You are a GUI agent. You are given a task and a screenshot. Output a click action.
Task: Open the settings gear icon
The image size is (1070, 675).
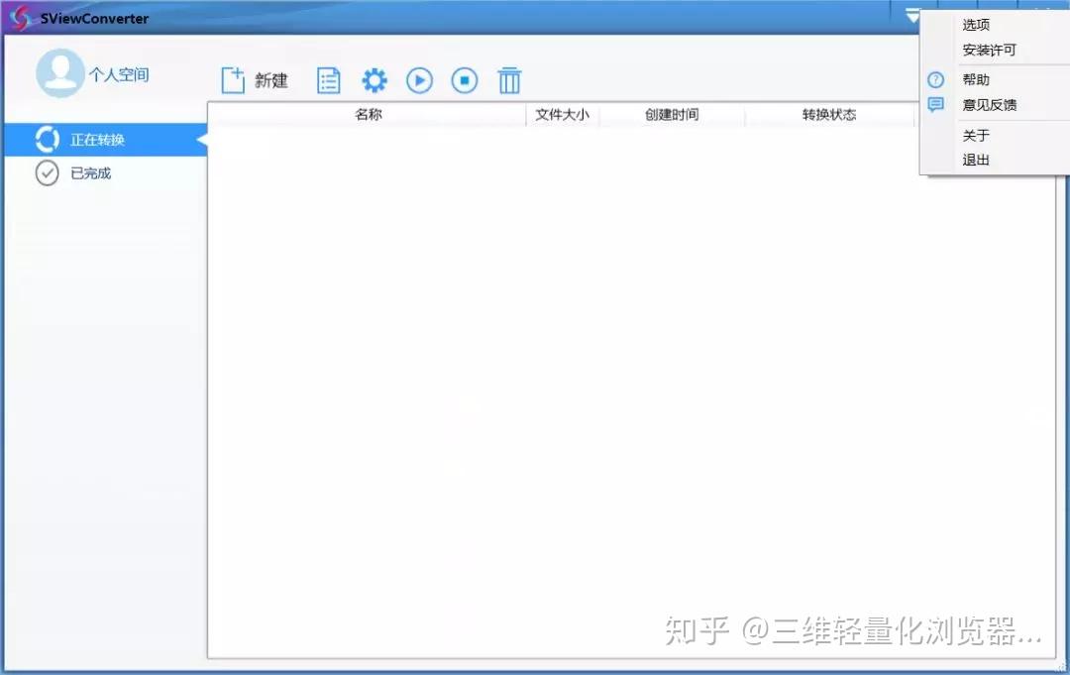(374, 79)
